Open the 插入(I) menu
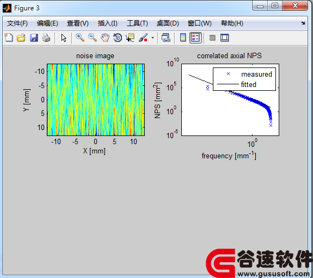The height and width of the screenshot is (278, 313). coord(108,23)
